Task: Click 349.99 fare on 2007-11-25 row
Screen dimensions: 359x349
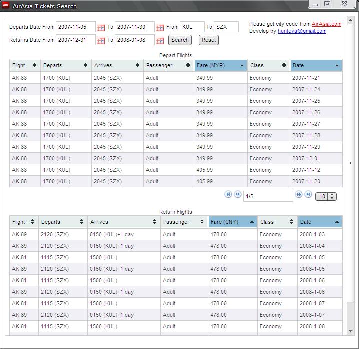Action: coord(204,101)
